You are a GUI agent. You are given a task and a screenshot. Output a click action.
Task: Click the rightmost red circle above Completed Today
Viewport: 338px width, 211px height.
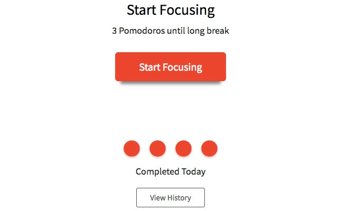209,148
